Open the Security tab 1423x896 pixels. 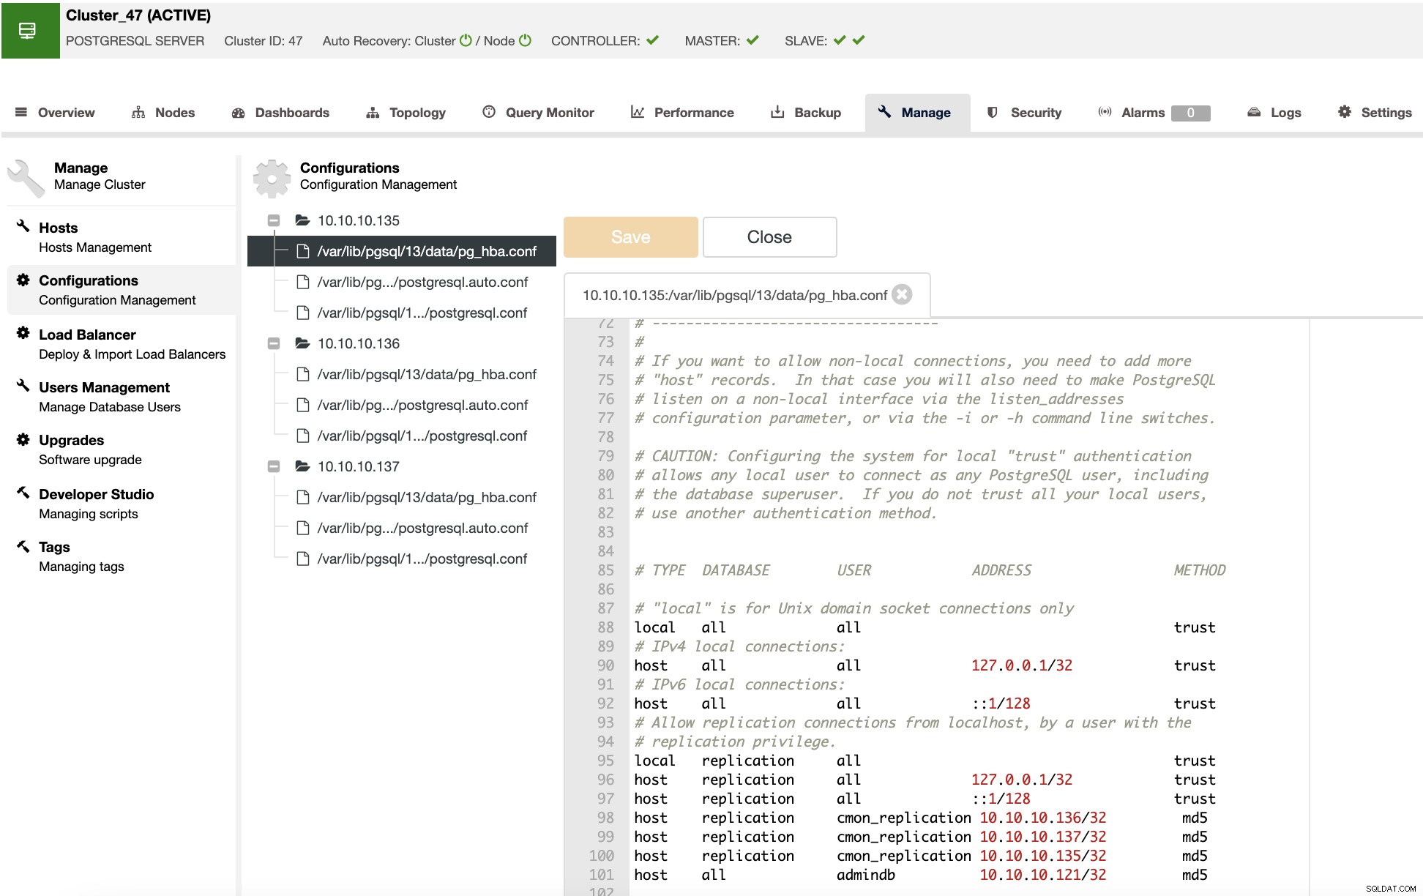click(x=1024, y=113)
